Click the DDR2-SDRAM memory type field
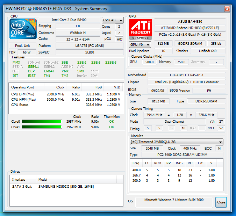This screenshot has width=236, height=216. pyautogui.click(x=206, y=101)
